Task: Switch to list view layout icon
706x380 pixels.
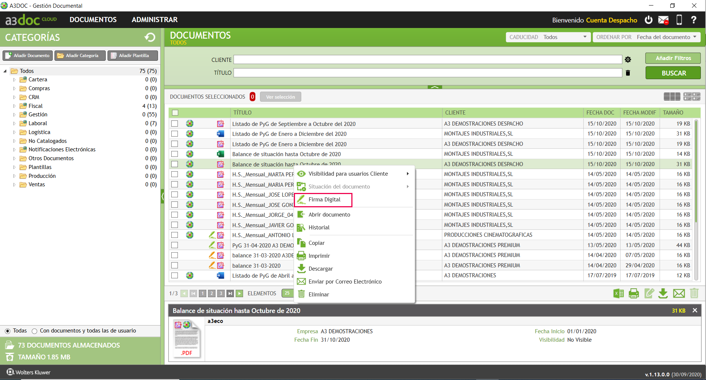Action: click(x=672, y=96)
